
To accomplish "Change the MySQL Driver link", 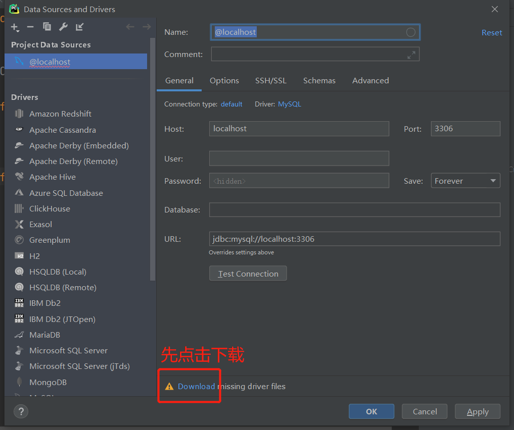I will click(290, 104).
